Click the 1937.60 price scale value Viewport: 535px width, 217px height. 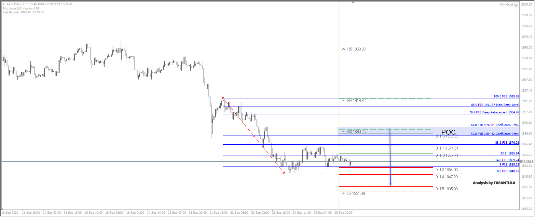(527, 80)
